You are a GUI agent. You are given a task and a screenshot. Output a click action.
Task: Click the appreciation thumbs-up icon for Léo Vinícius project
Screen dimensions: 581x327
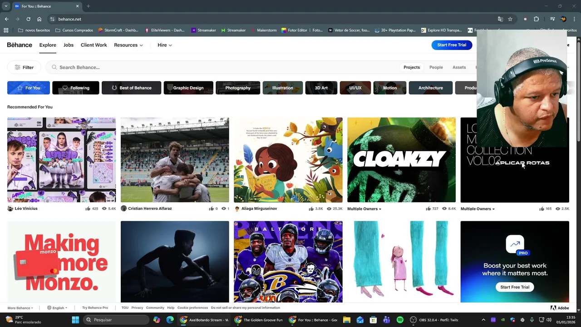(x=88, y=208)
